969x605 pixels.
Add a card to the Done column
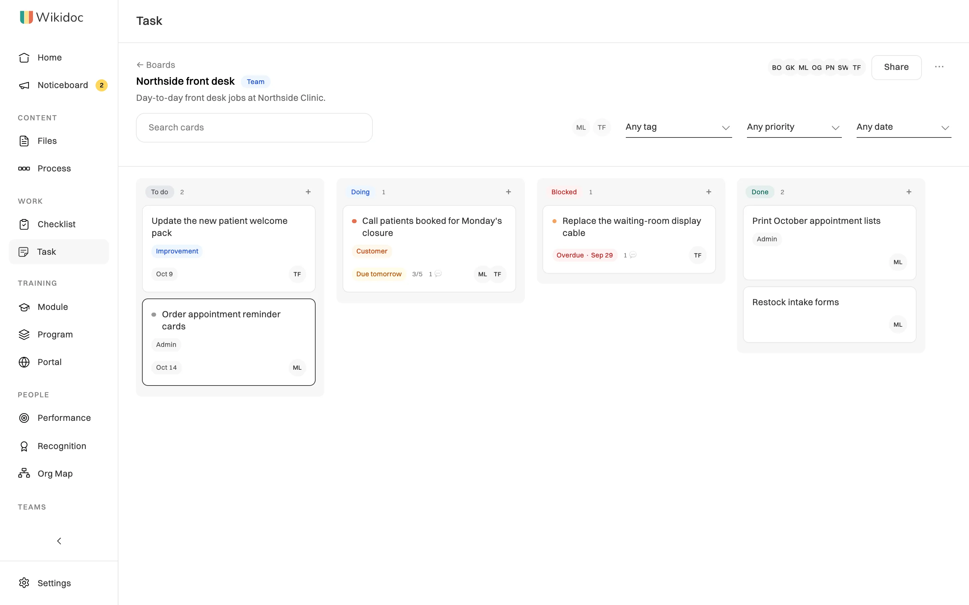point(908,192)
